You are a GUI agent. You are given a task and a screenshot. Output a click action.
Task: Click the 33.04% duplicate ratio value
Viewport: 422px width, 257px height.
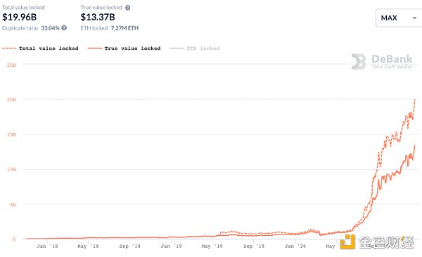pyautogui.click(x=50, y=28)
